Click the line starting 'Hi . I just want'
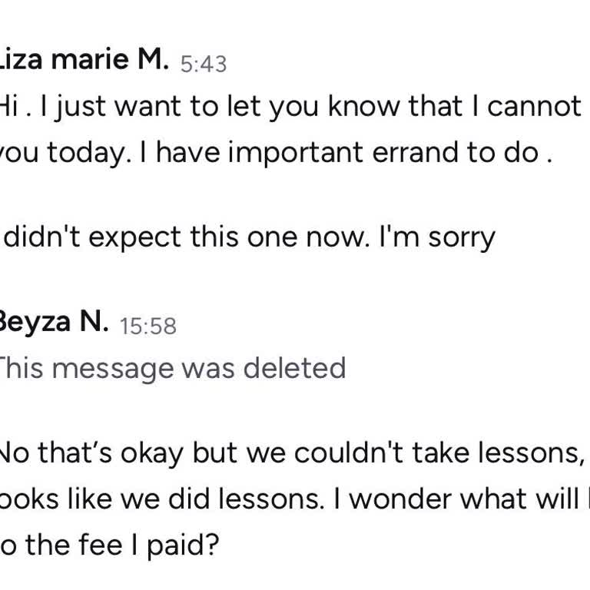 290,107
